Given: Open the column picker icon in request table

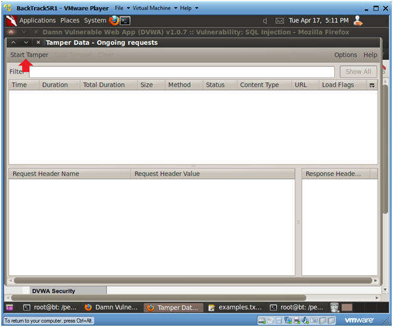Looking at the screenshot, I should (x=372, y=85).
